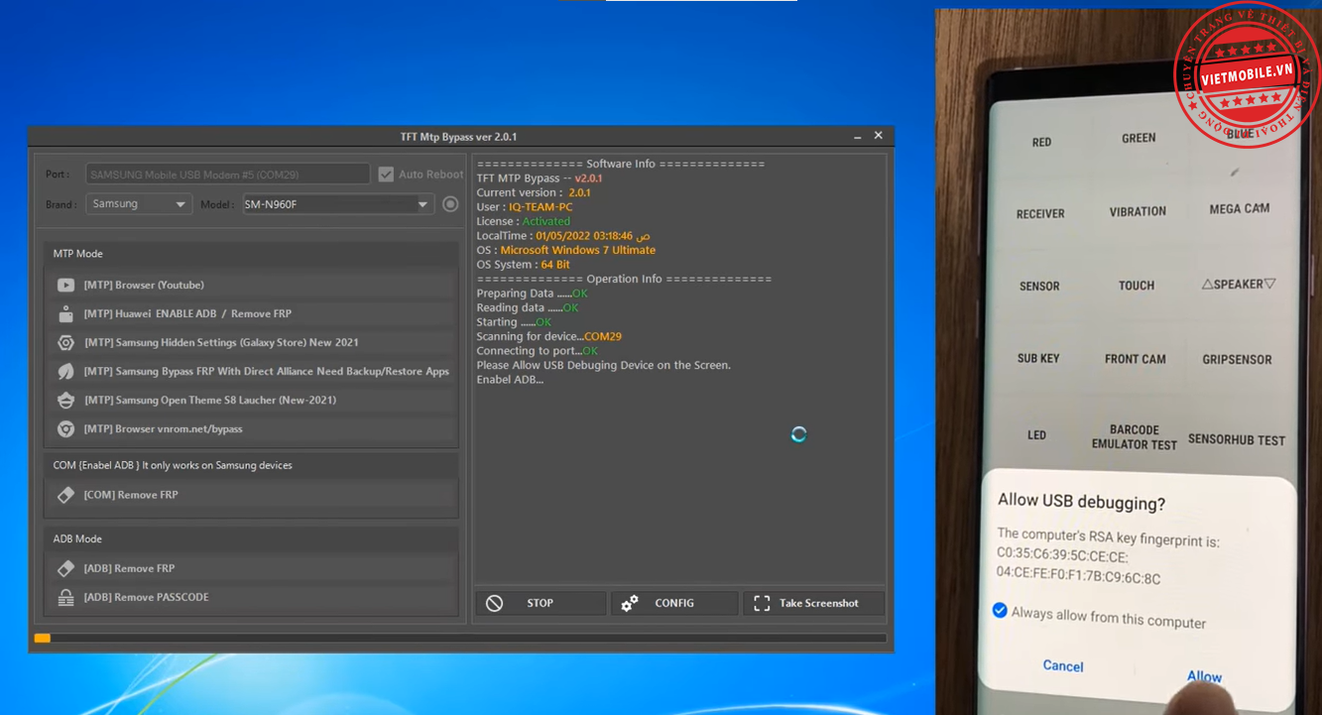Tap MEGA CAM test on phone
This screenshot has height=715, width=1322.
1240,209
